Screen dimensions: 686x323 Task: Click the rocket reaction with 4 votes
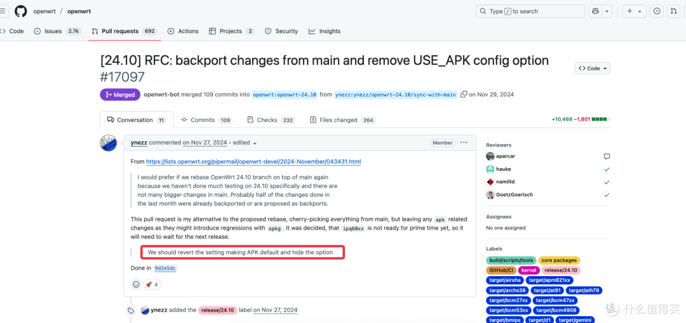point(152,284)
